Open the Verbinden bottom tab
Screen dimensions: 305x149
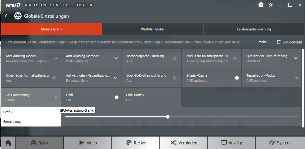pos(184,143)
